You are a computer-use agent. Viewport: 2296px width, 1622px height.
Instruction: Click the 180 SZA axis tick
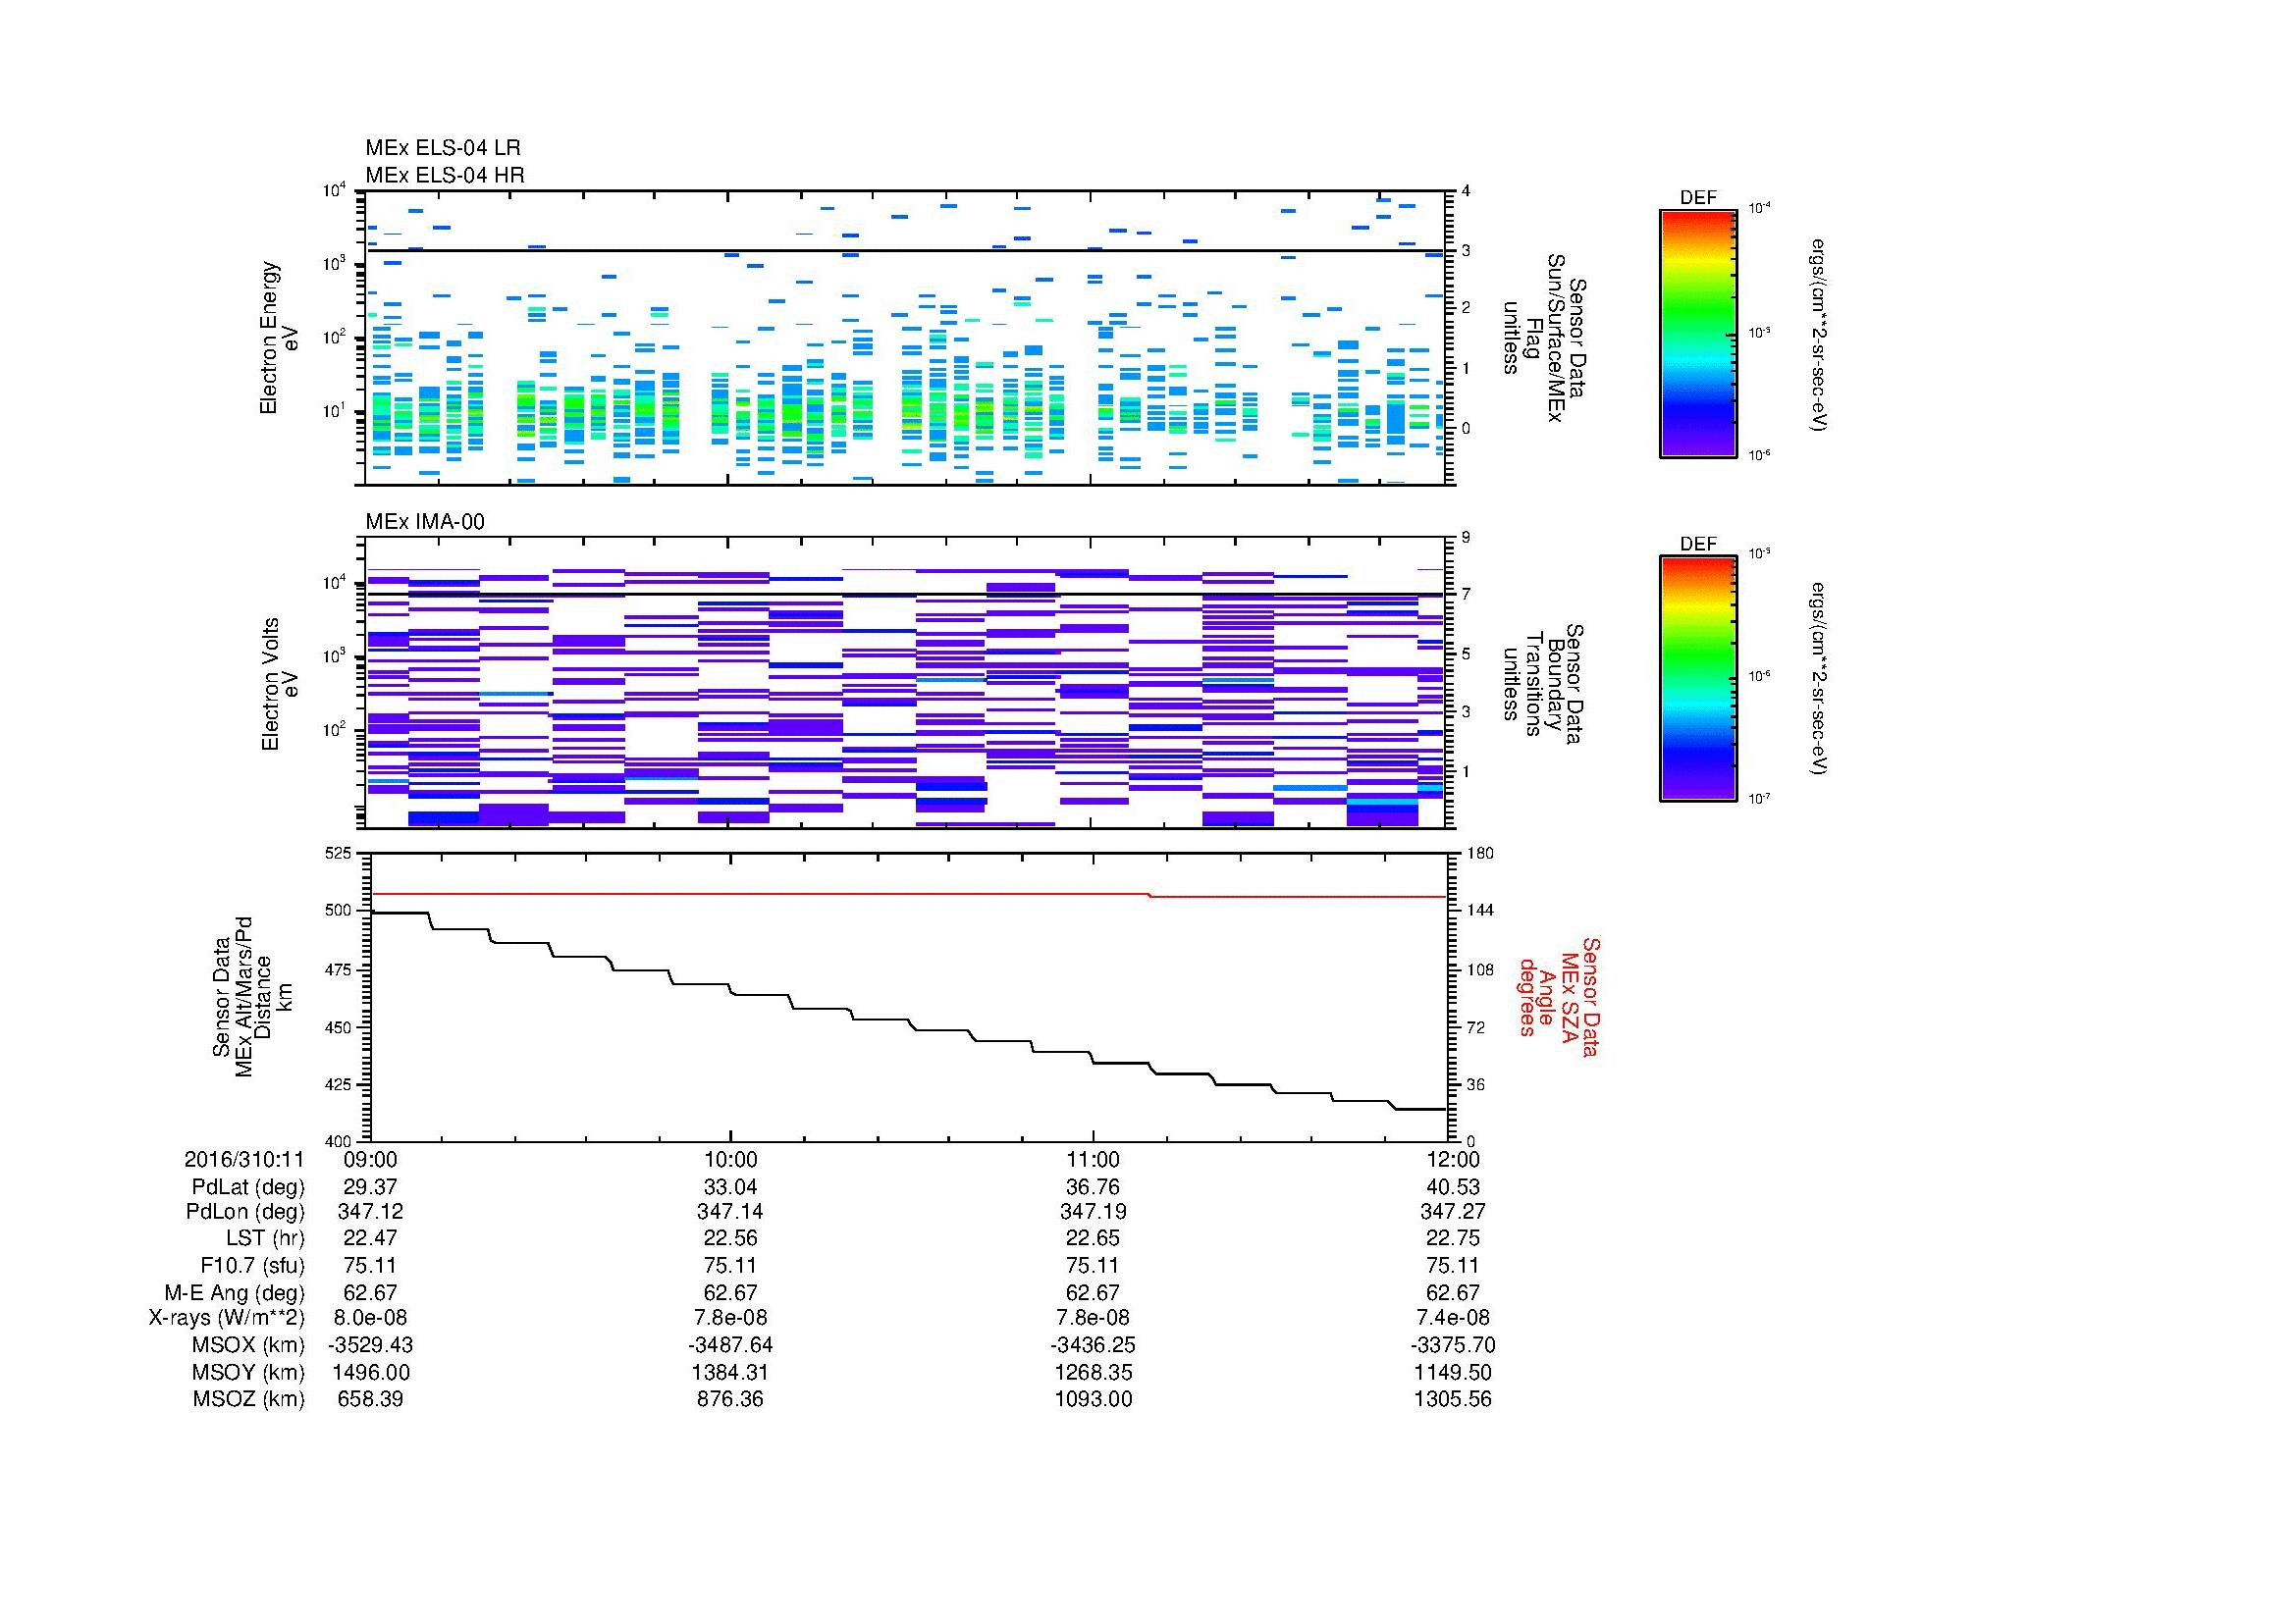1480,854
